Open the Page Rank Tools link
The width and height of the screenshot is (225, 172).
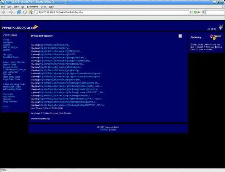(x=11, y=79)
